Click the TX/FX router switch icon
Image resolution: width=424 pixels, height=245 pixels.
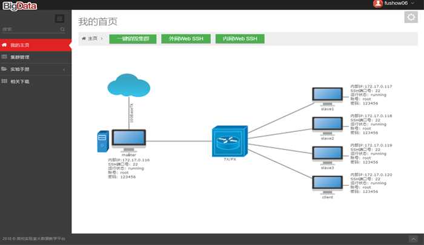click(230, 142)
